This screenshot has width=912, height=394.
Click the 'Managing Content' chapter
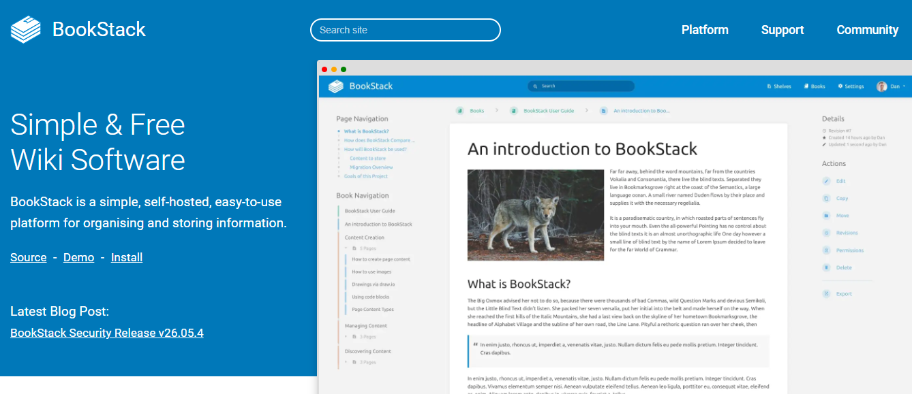(x=366, y=326)
